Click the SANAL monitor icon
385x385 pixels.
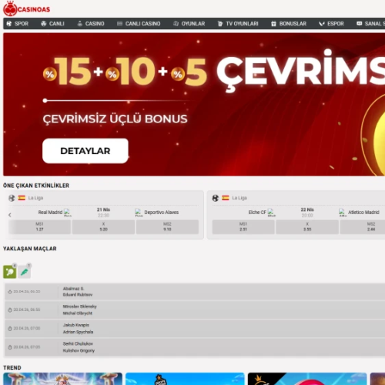coord(360,24)
